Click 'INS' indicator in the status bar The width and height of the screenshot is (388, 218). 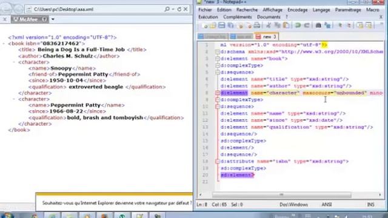click(x=370, y=205)
